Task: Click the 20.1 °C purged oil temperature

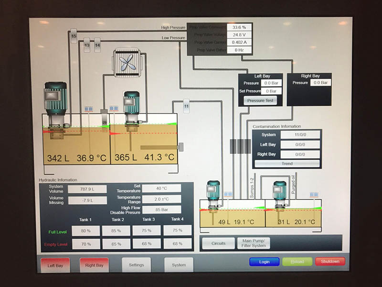Action: pos(305,222)
